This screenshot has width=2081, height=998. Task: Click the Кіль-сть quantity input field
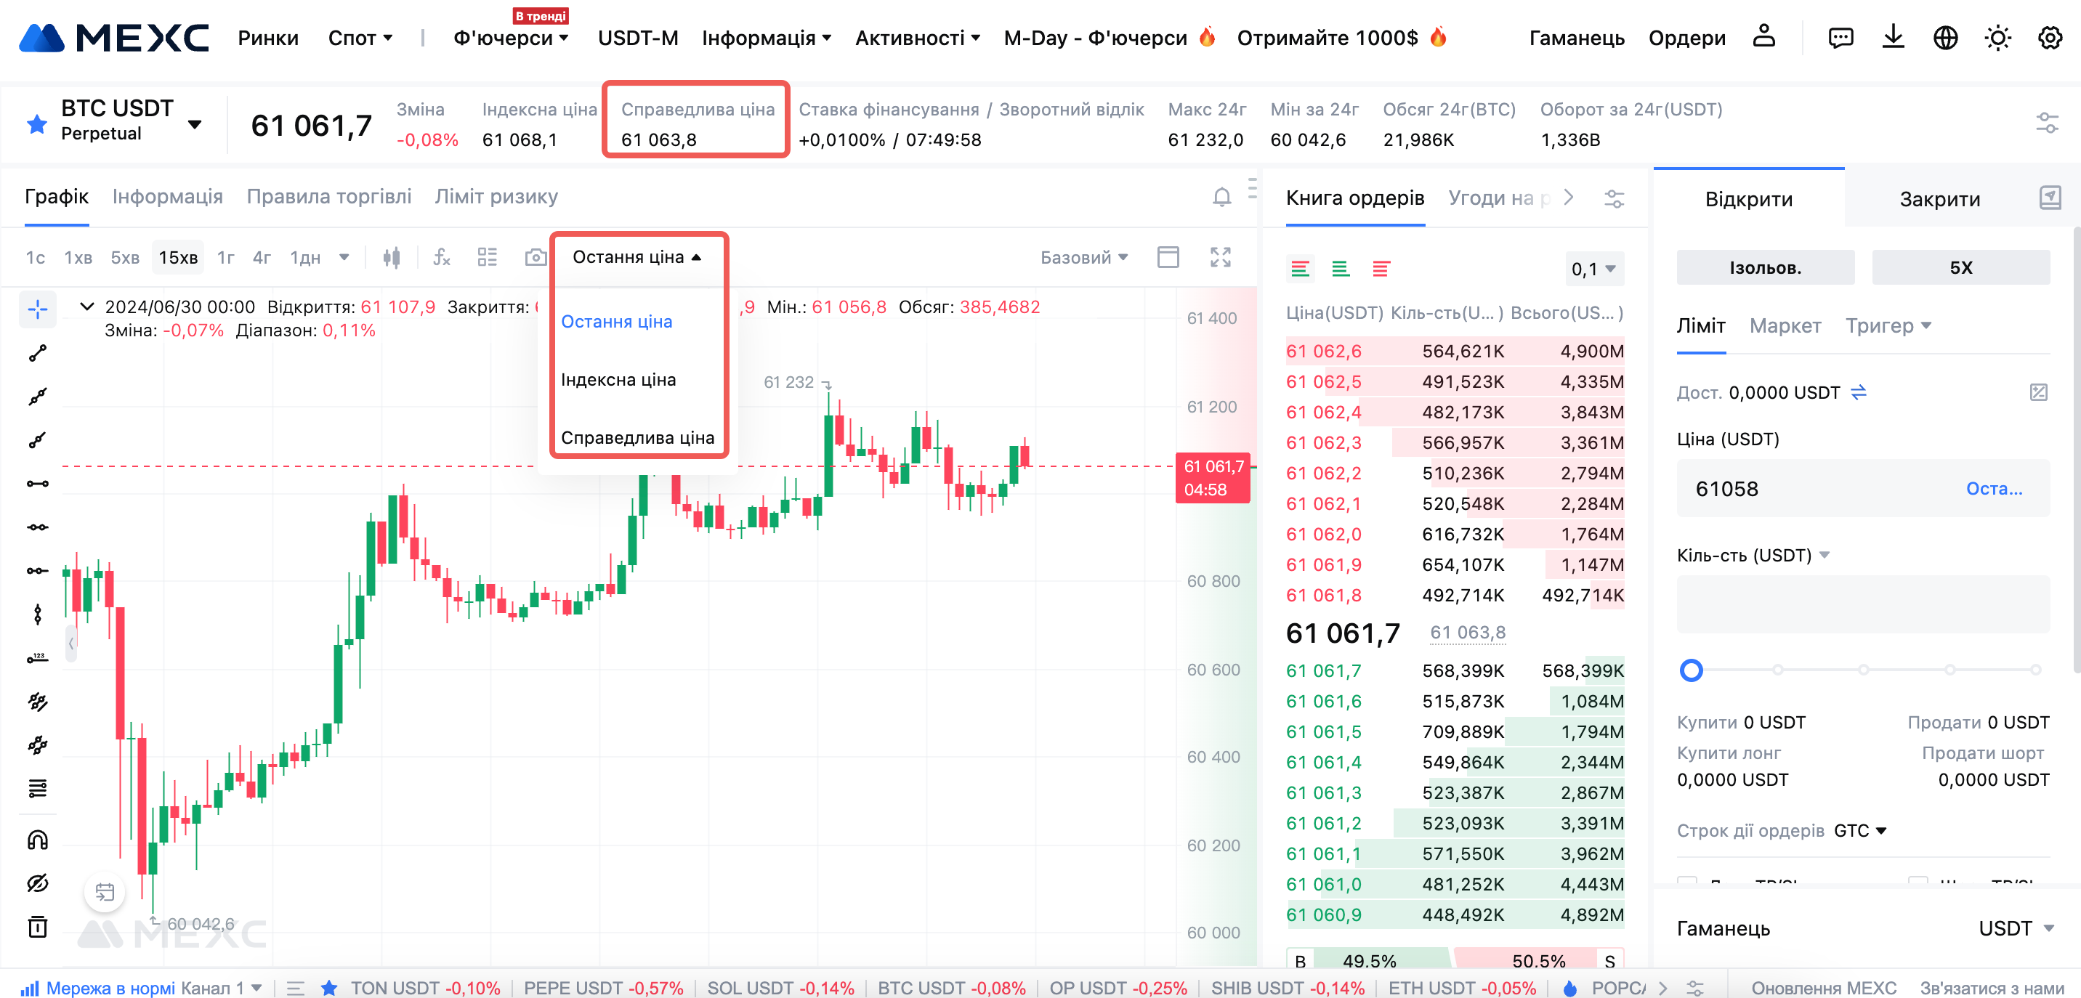pos(1863,604)
